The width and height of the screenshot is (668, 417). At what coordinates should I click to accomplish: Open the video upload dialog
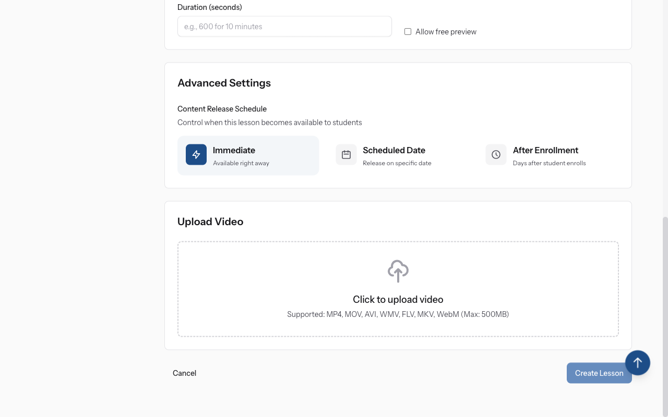click(x=398, y=289)
